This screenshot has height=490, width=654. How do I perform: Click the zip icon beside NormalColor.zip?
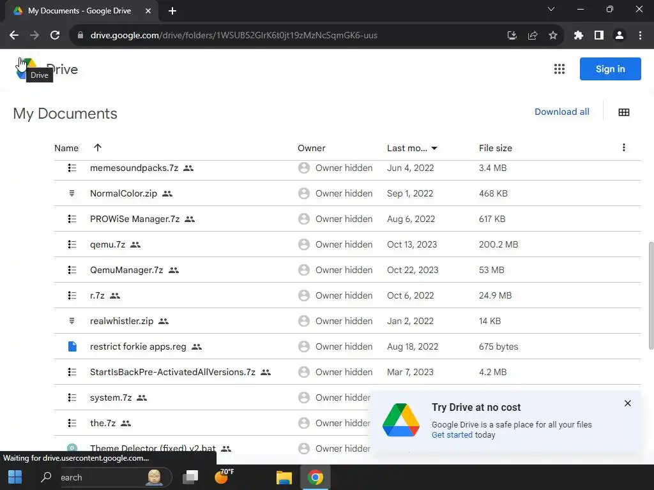pyautogui.click(x=72, y=193)
